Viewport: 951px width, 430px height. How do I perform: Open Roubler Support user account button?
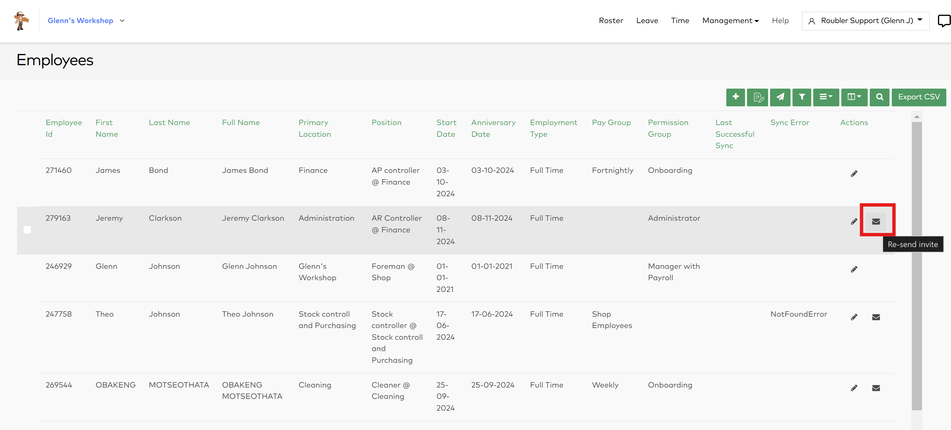point(865,21)
